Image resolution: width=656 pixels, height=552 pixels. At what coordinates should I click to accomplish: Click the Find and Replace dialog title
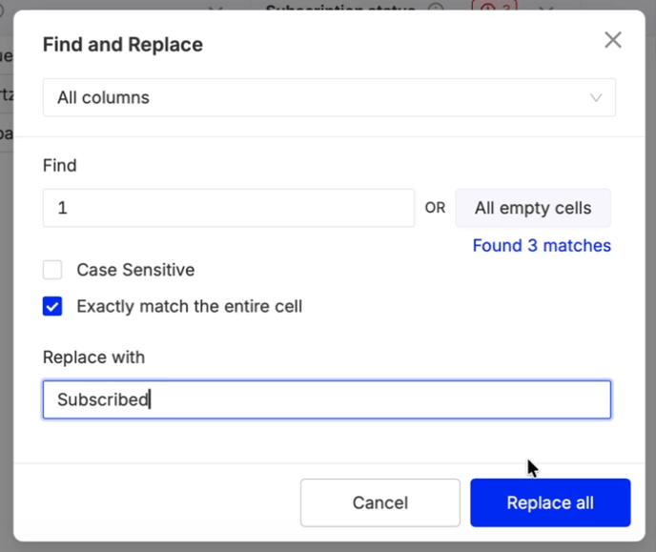click(122, 45)
